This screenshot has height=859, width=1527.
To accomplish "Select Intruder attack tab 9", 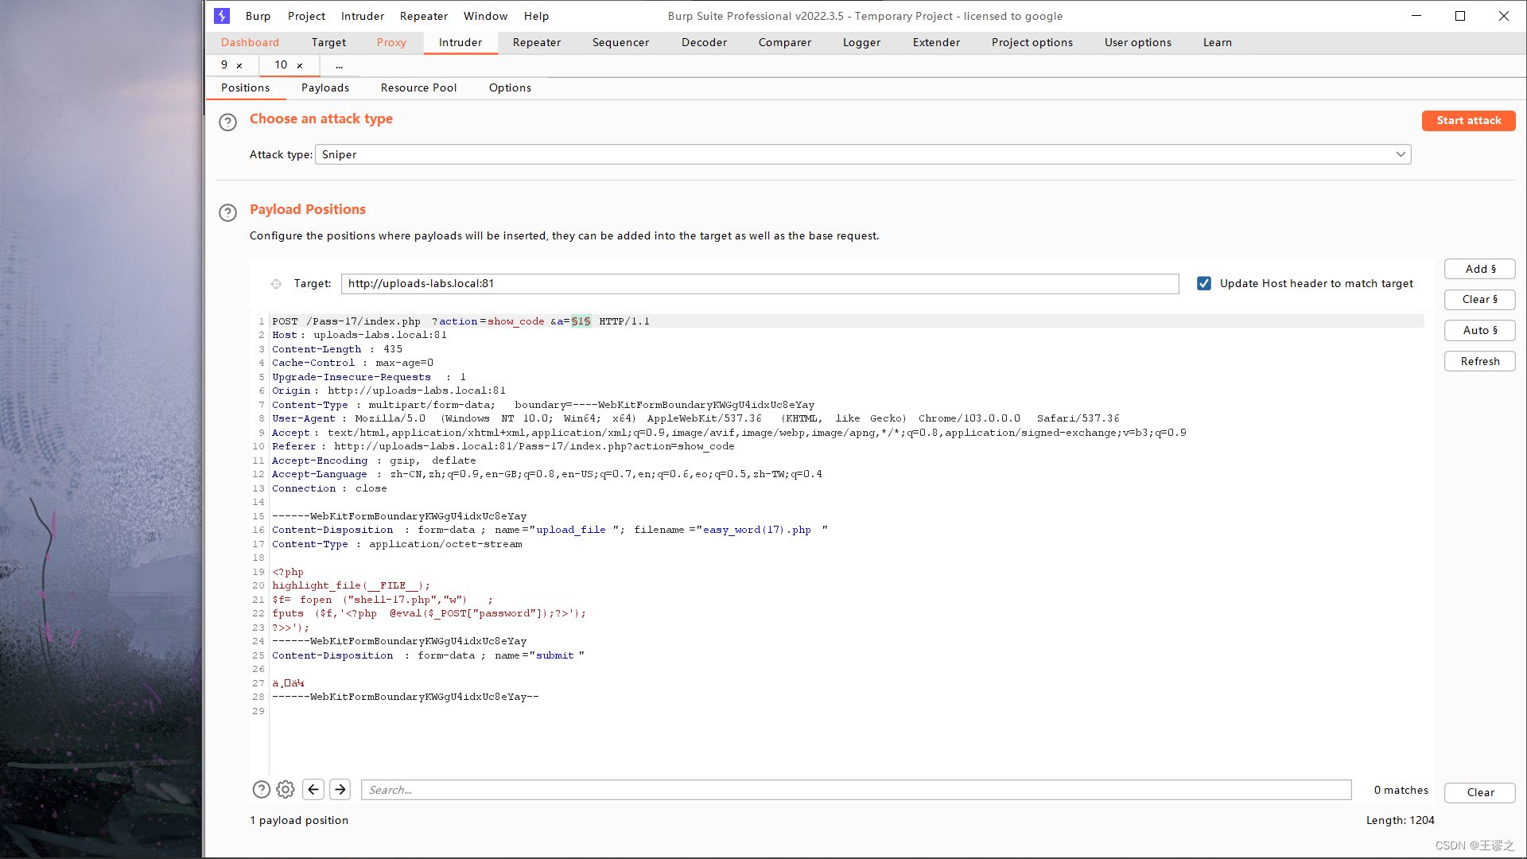I will (224, 65).
